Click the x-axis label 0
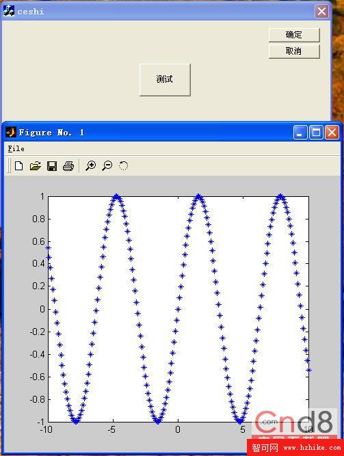Viewport: 344px width, 456px height. [178, 429]
